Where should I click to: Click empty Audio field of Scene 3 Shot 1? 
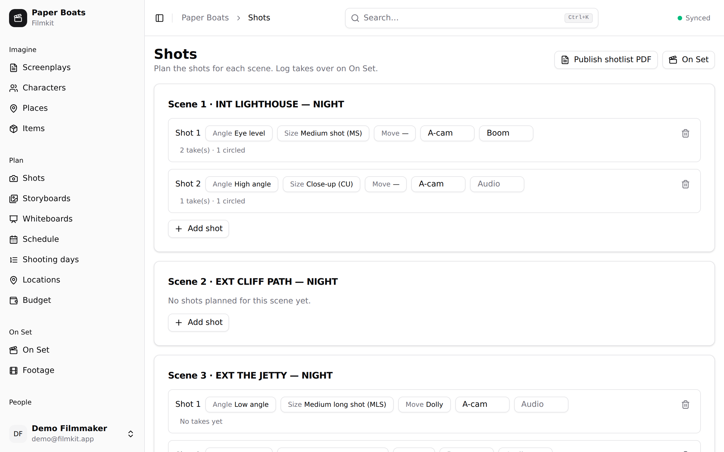click(541, 405)
